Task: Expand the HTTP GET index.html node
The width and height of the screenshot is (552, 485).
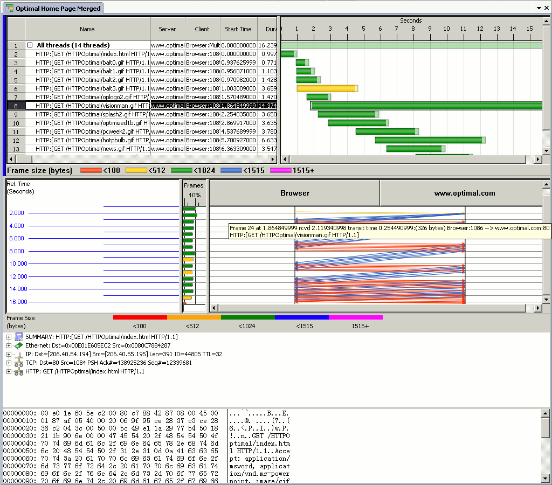Action: point(9,371)
